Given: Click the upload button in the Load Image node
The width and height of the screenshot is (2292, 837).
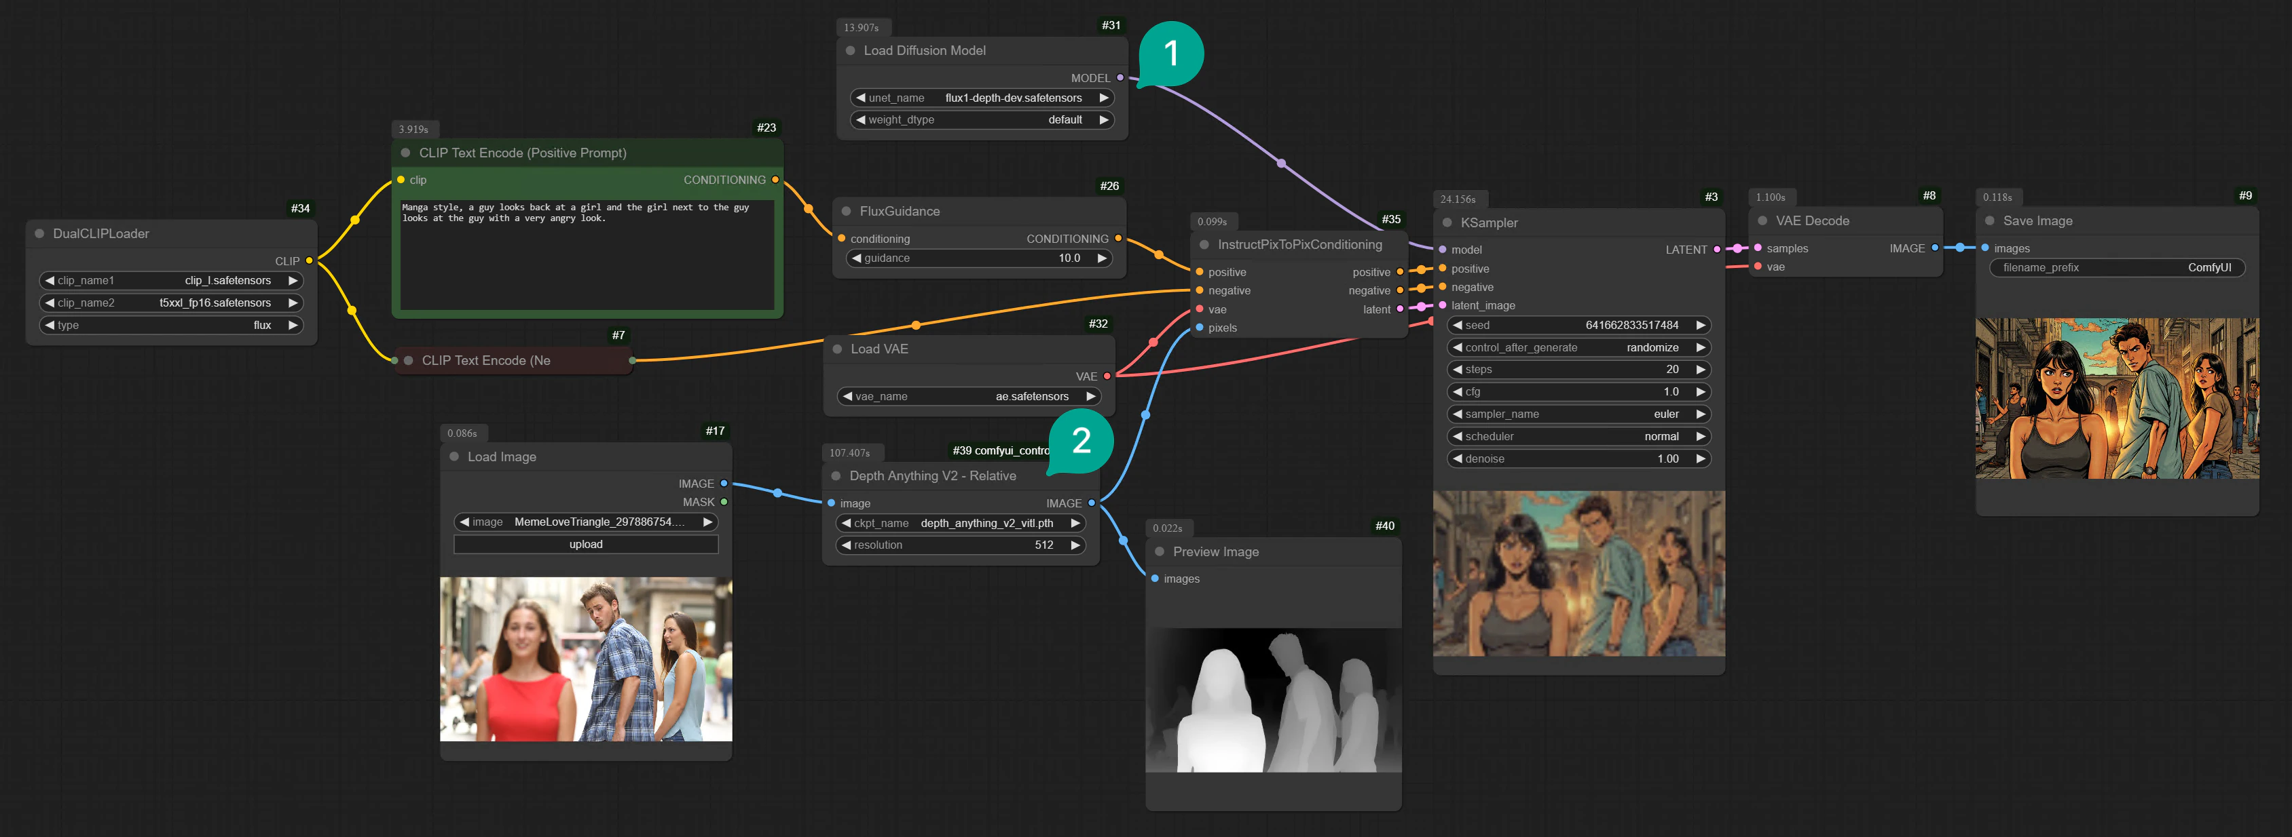Looking at the screenshot, I should point(587,544).
